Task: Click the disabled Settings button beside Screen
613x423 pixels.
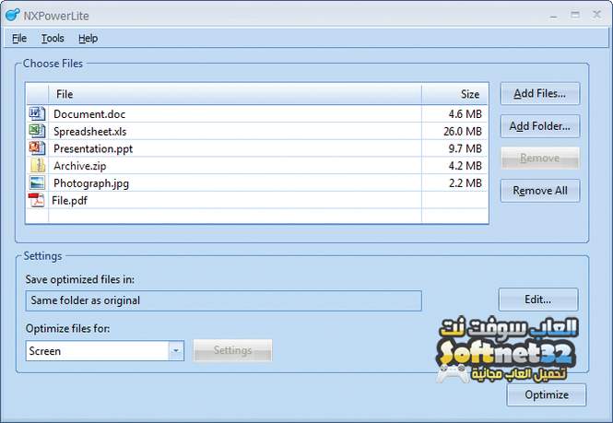Action: pyautogui.click(x=232, y=350)
